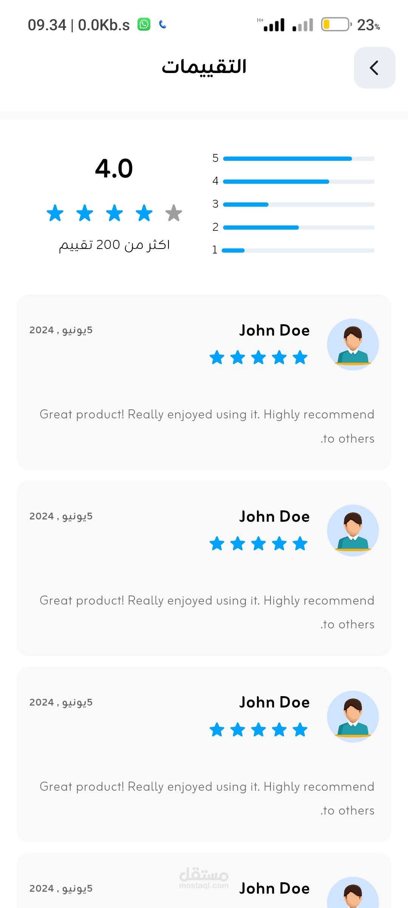This screenshot has width=408, height=908.
Task: Tap the 1-star rating distribution bar
Action: pyautogui.click(x=298, y=250)
